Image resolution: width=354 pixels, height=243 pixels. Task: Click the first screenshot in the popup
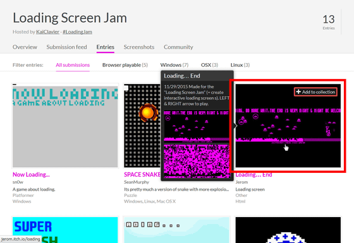pyautogui.click(x=197, y=126)
